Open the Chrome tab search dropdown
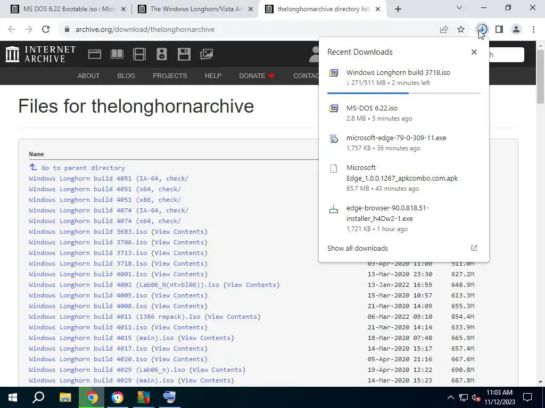545x408 pixels. pos(459,7)
